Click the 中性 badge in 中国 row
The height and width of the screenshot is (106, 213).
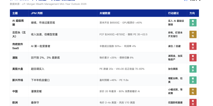click(x=193, y=91)
